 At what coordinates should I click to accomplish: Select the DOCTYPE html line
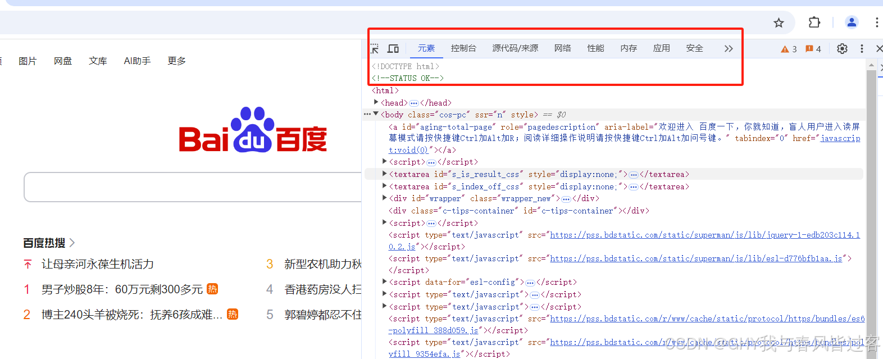click(x=406, y=66)
